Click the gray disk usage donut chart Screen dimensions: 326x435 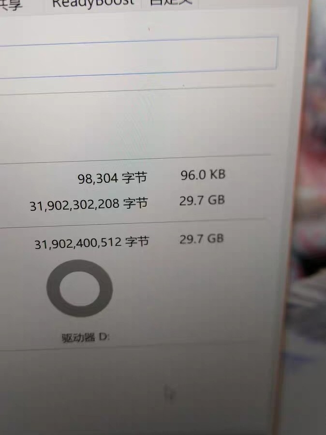[79, 288]
